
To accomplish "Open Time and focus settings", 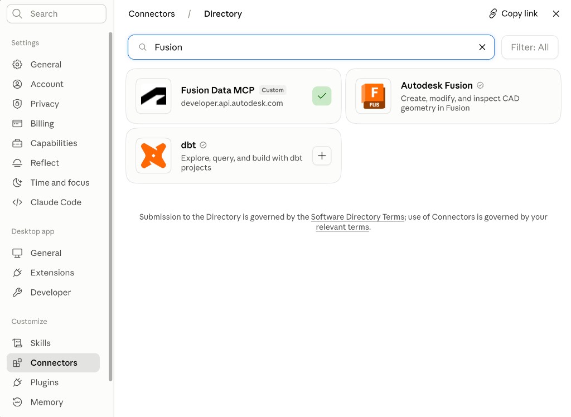I will (x=53, y=182).
